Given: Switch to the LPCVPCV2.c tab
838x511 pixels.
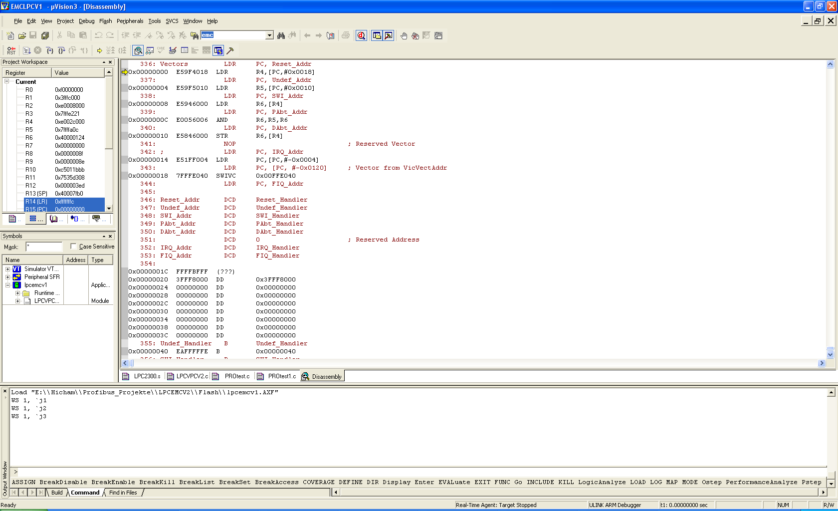Looking at the screenshot, I should (x=188, y=376).
